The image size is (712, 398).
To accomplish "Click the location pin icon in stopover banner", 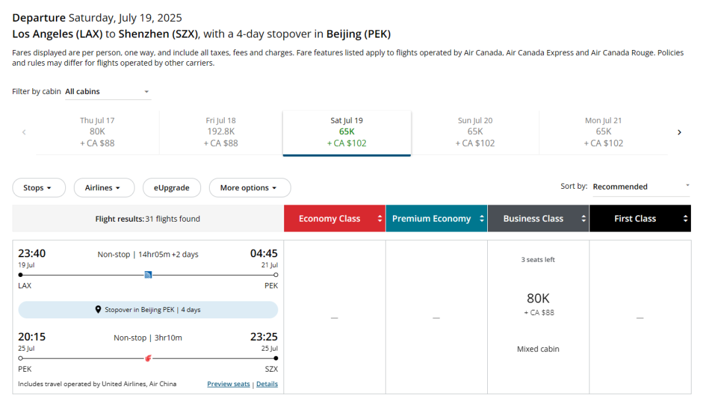I will pos(98,310).
